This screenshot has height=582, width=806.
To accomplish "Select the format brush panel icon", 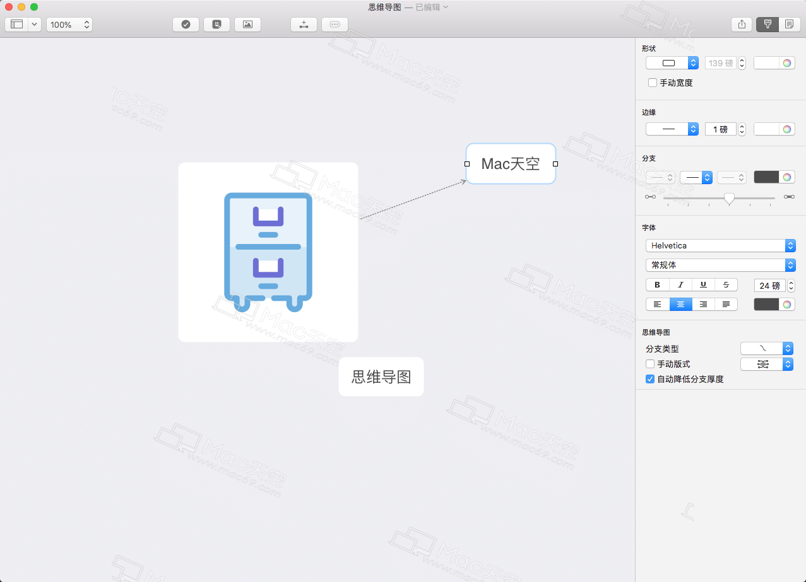I will click(767, 24).
